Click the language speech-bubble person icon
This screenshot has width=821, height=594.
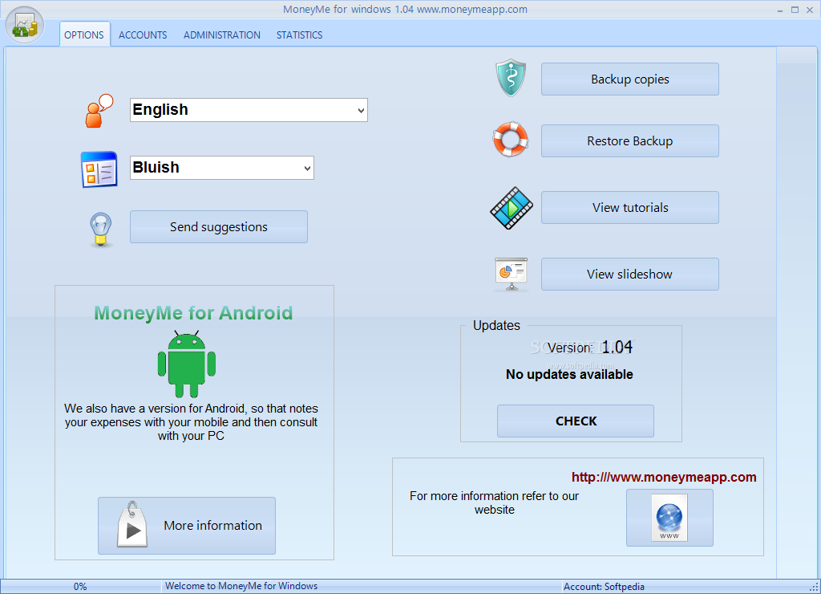click(x=99, y=111)
